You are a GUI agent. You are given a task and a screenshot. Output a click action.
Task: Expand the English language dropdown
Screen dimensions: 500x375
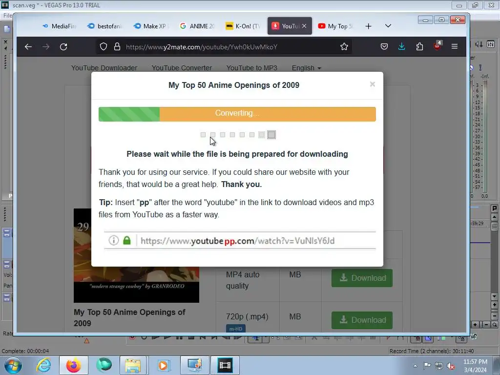pyautogui.click(x=307, y=68)
